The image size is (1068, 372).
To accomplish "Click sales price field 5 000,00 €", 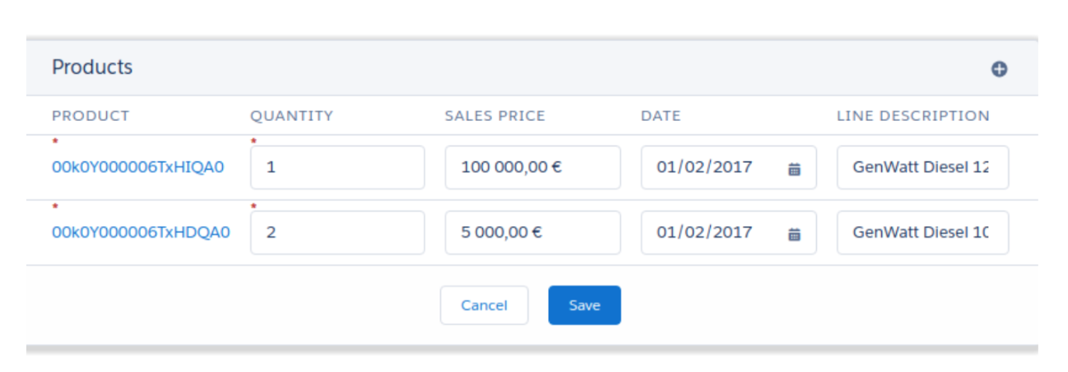I will (533, 233).
